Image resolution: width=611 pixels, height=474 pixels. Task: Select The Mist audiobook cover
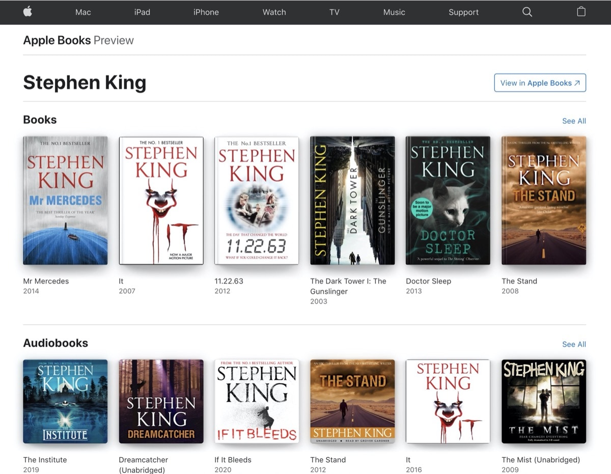544,401
